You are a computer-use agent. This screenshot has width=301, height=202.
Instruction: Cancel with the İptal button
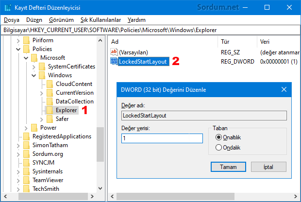(268, 167)
